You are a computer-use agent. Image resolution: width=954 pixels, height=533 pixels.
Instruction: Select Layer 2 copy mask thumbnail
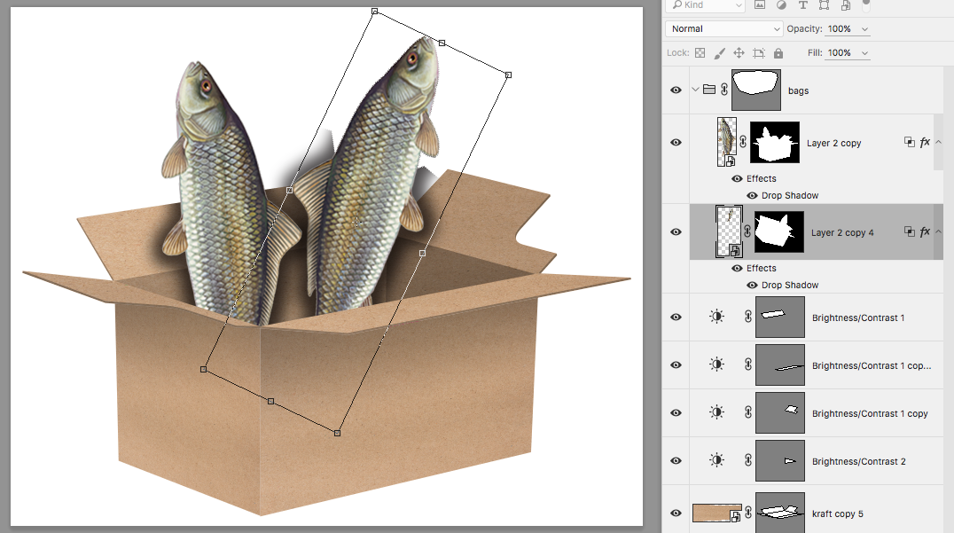click(775, 142)
